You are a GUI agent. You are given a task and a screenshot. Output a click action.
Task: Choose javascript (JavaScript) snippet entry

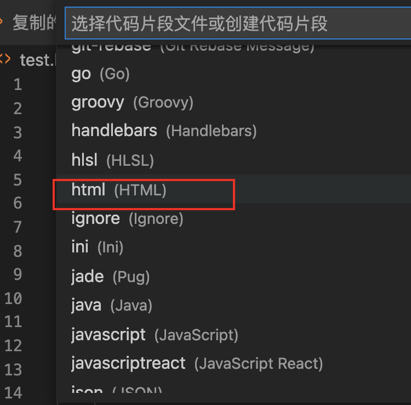click(x=234, y=335)
